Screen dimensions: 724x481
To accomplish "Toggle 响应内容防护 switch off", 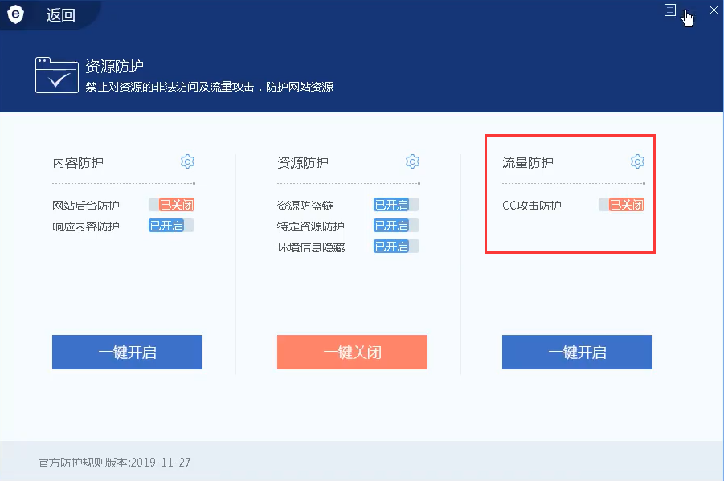I will click(x=171, y=226).
